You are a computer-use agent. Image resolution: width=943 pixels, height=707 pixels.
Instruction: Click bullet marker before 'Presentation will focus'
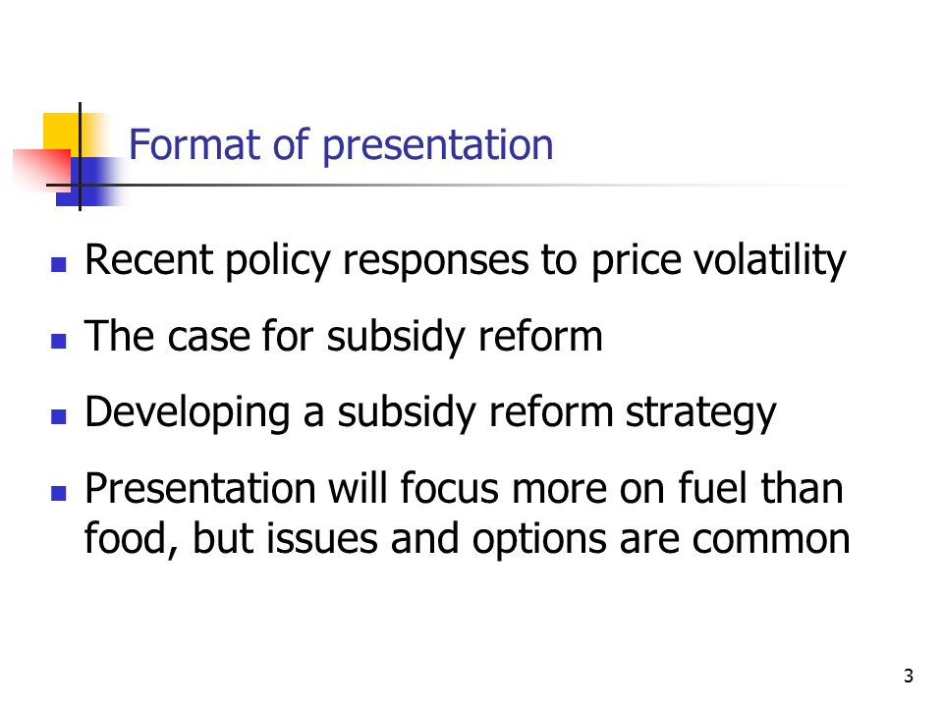coord(58,493)
